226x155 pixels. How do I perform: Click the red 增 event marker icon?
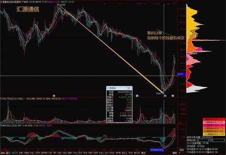tap(54, 96)
